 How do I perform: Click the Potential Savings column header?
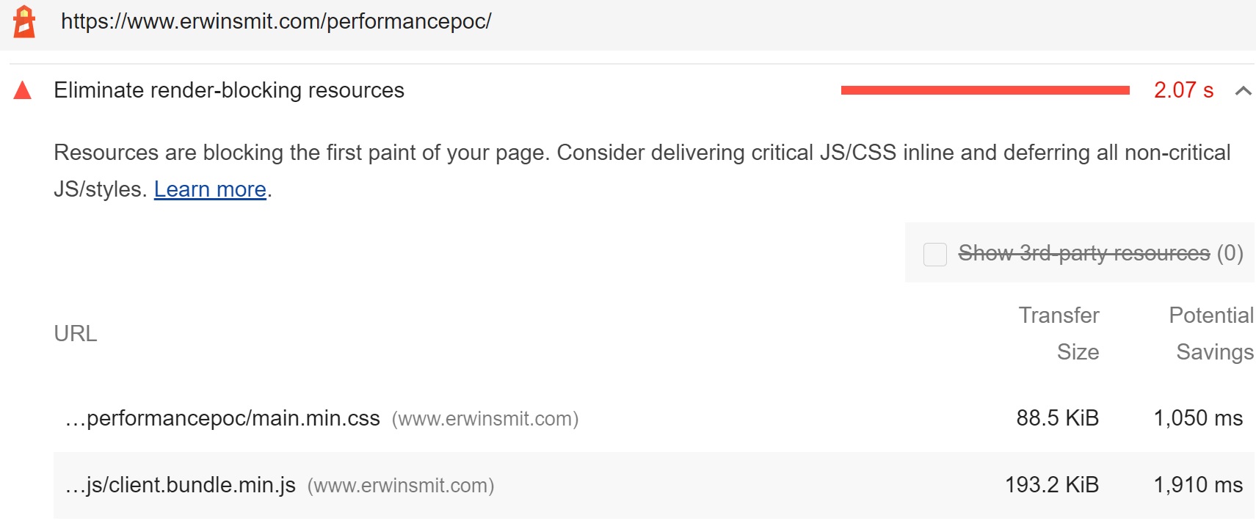click(x=1211, y=334)
